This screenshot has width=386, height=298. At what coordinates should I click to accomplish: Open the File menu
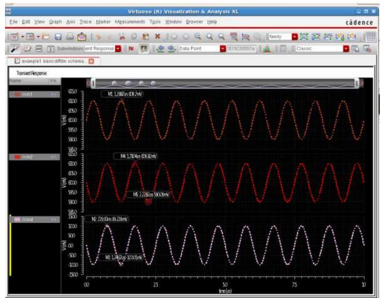click(x=13, y=22)
